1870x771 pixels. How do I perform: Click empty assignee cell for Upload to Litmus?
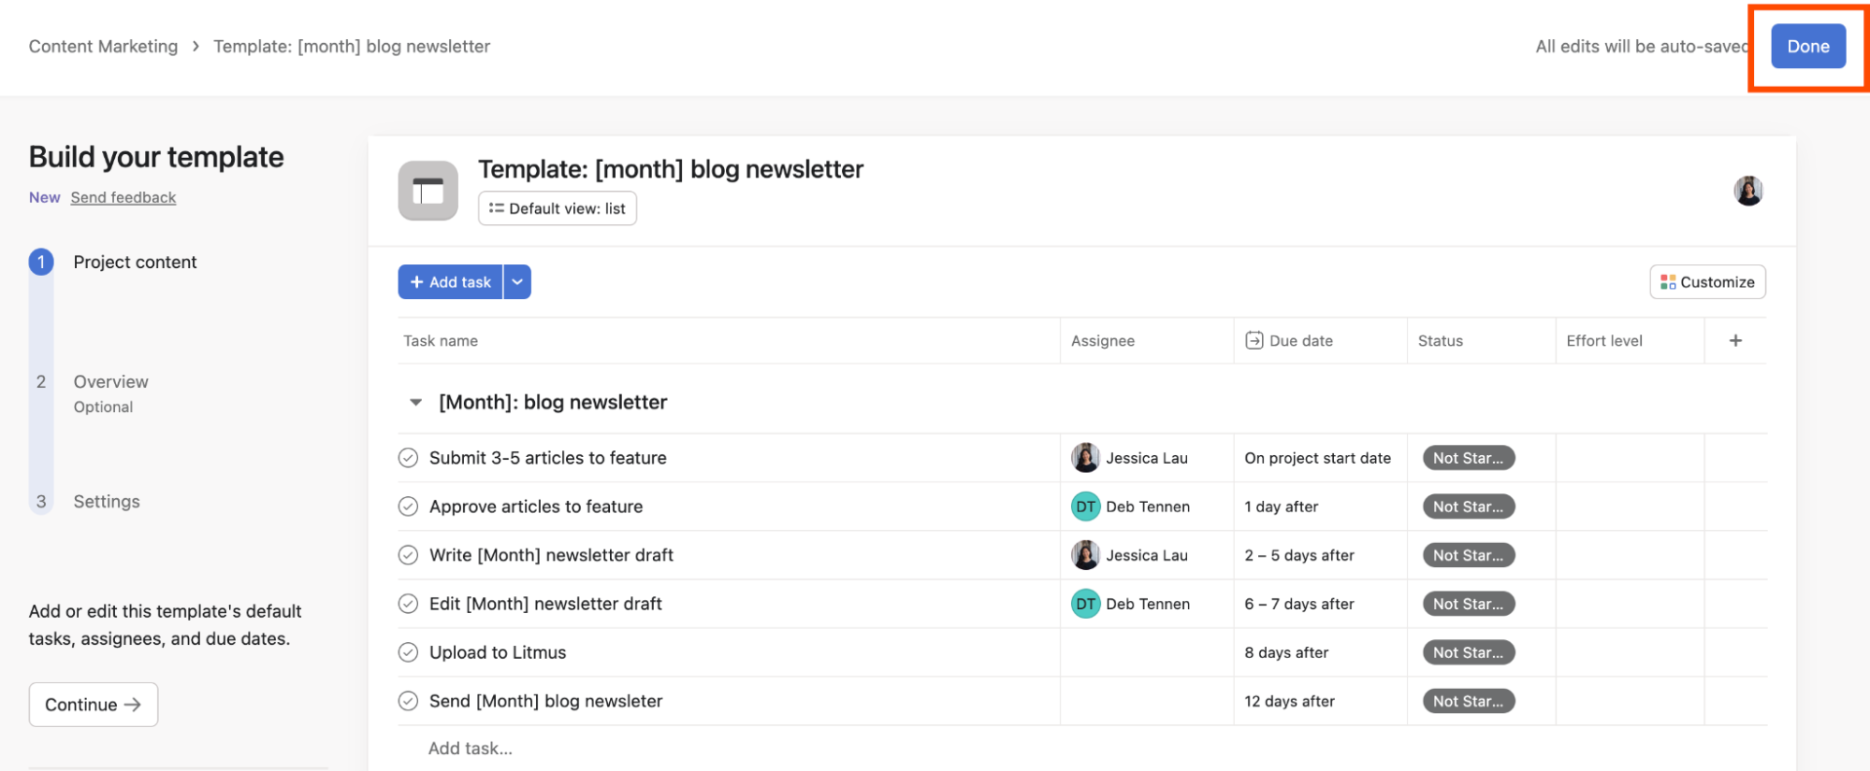[x=1147, y=652]
